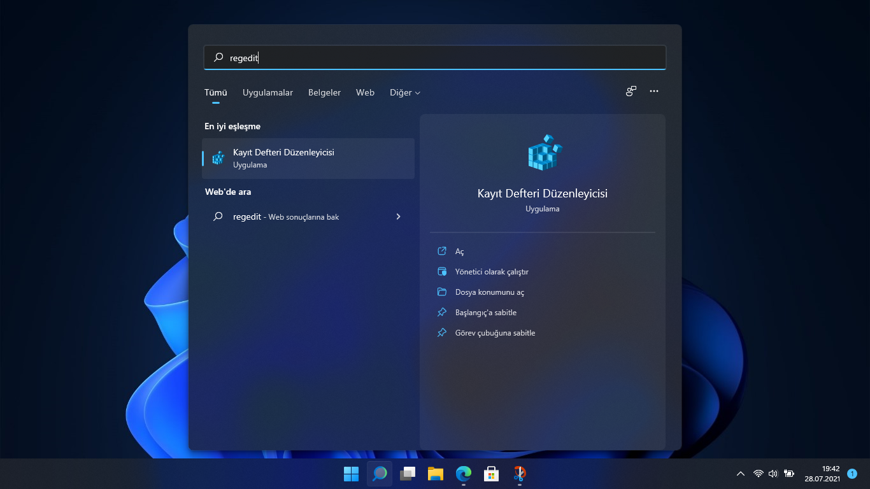Click inside the regedit search input field

coord(435,57)
